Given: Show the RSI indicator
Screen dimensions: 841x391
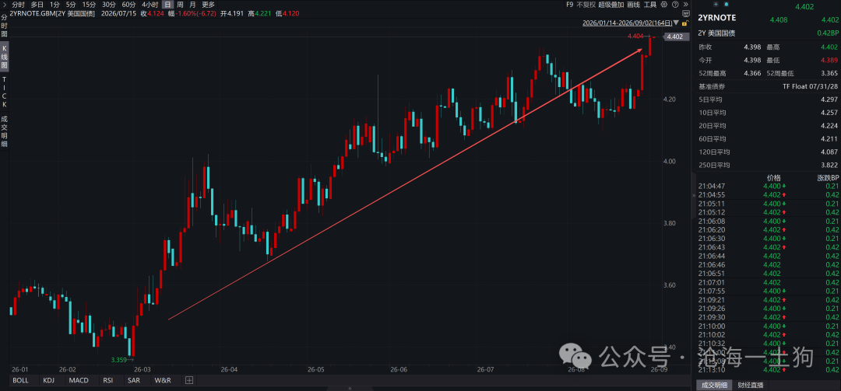Looking at the screenshot, I should (107, 380).
